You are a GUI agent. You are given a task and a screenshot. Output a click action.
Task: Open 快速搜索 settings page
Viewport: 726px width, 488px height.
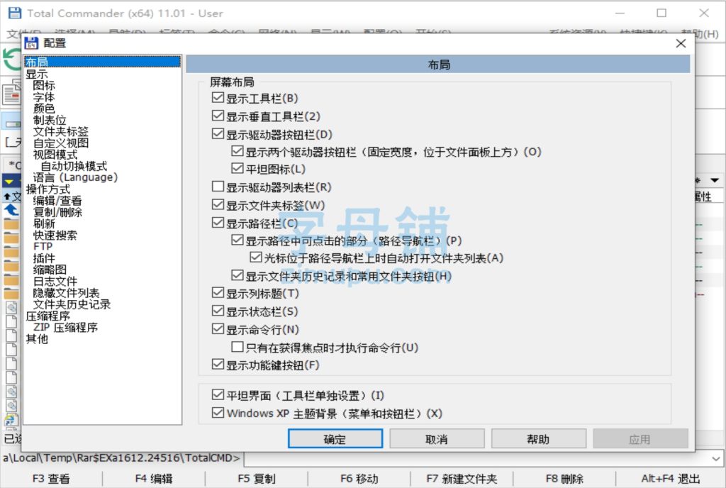[55, 235]
